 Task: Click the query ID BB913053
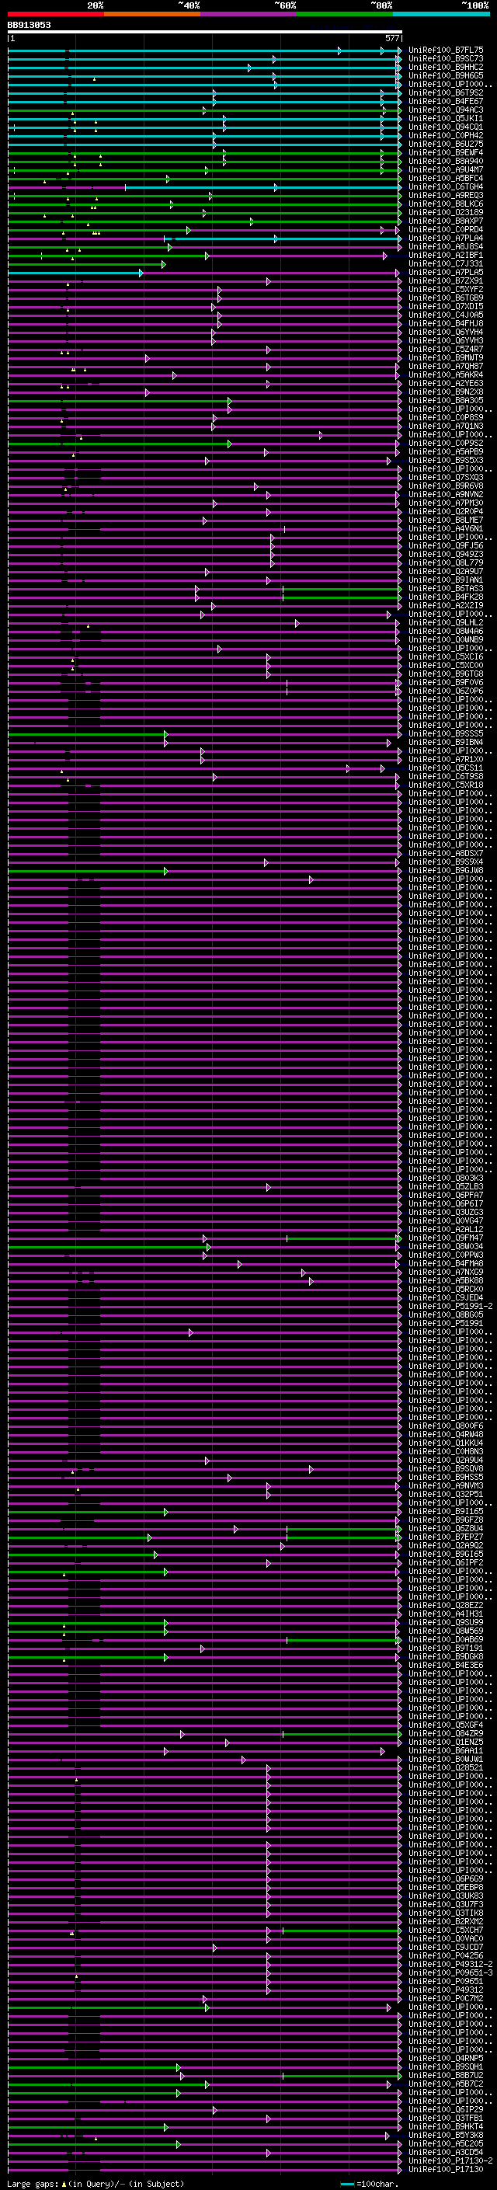pos(29,26)
